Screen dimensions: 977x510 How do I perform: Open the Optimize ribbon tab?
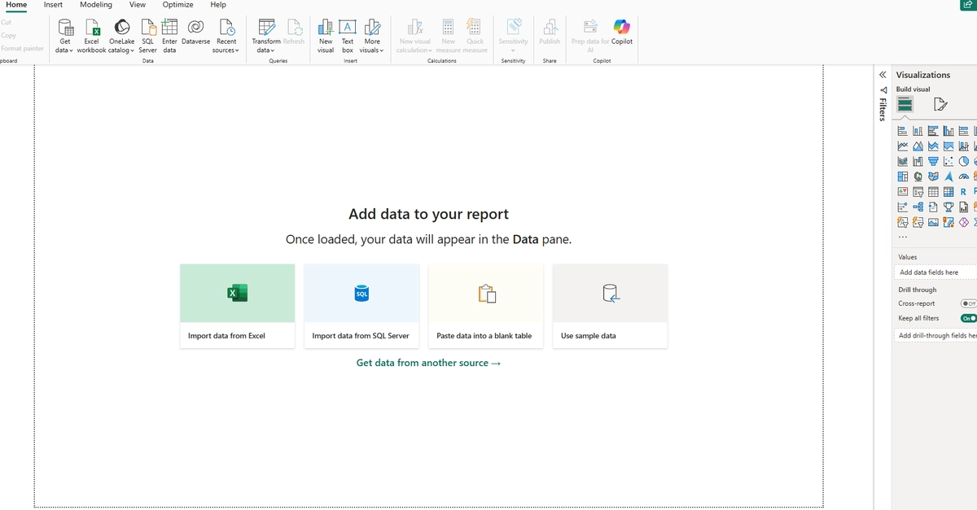pyautogui.click(x=177, y=5)
